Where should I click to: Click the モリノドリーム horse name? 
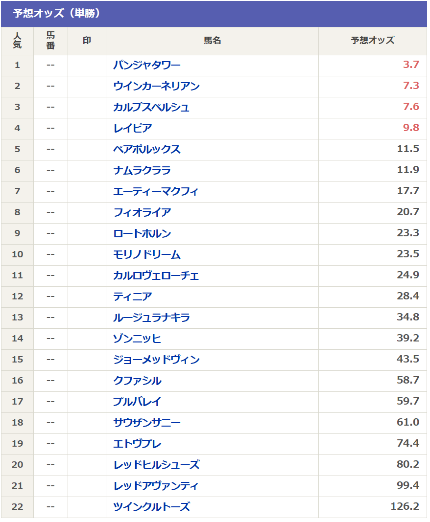click(146, 254)
